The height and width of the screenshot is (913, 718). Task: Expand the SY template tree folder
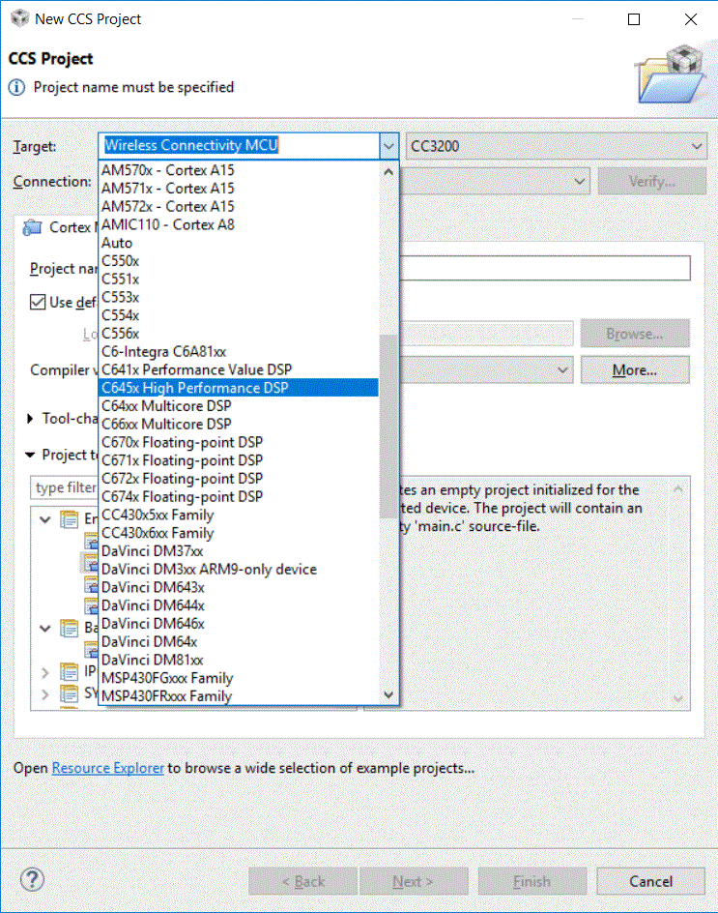pyautogui.click(x=44, y=694)
